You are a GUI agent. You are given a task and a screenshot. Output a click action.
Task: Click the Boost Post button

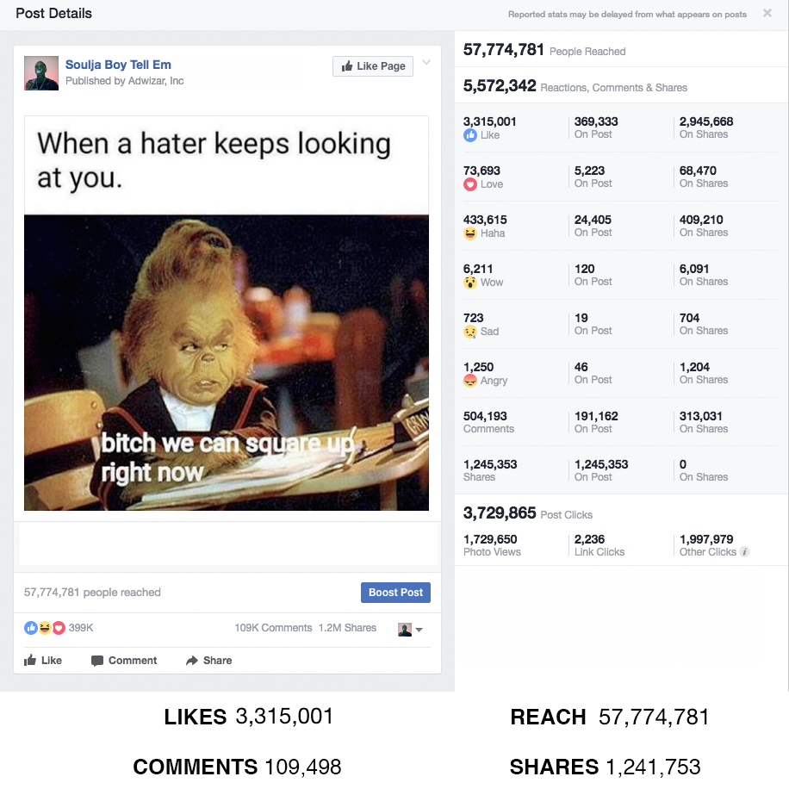click(x=395, y=593)
